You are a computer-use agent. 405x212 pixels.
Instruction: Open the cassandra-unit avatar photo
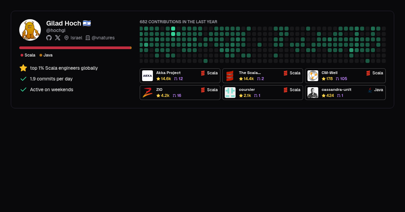[313, 93]
